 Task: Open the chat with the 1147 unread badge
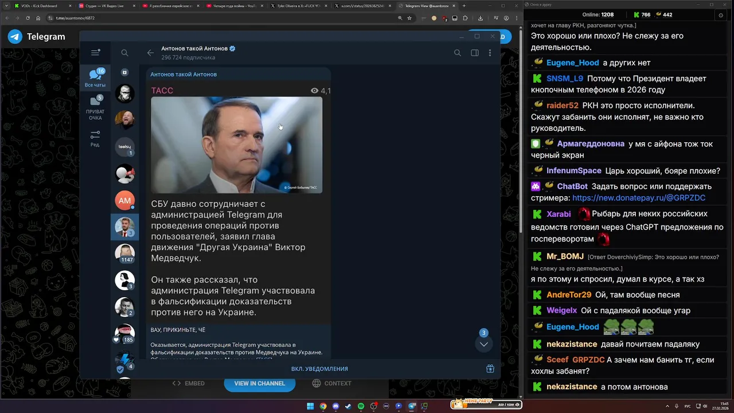tap(124, 254)
